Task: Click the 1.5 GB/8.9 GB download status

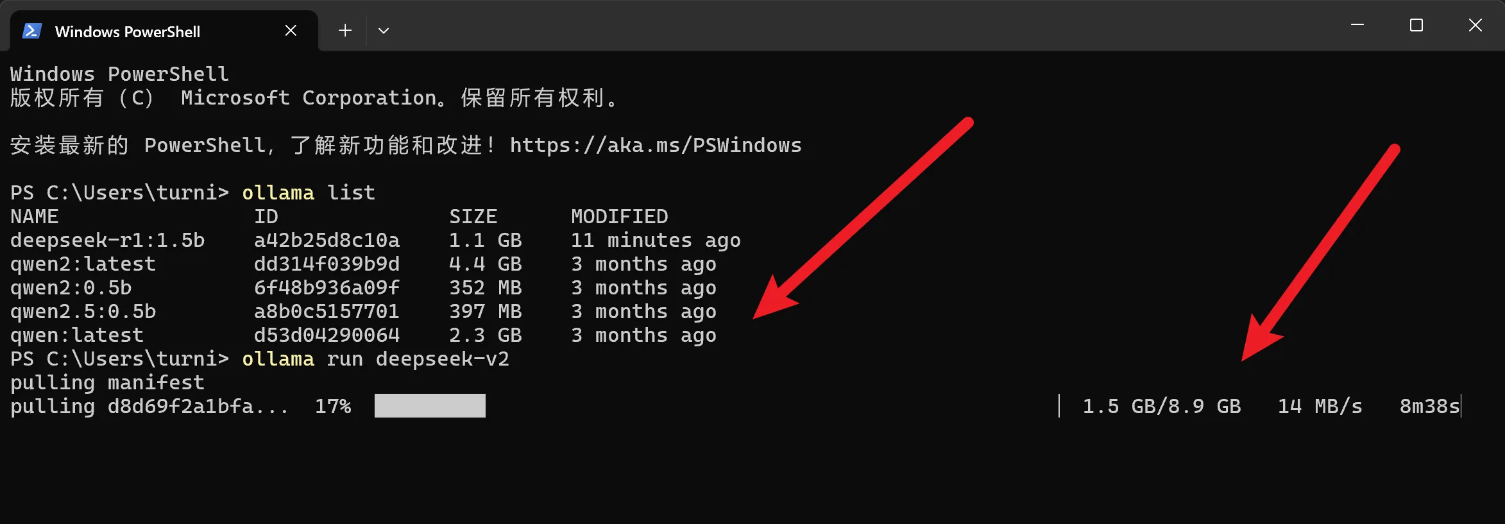Action: 1162,406
